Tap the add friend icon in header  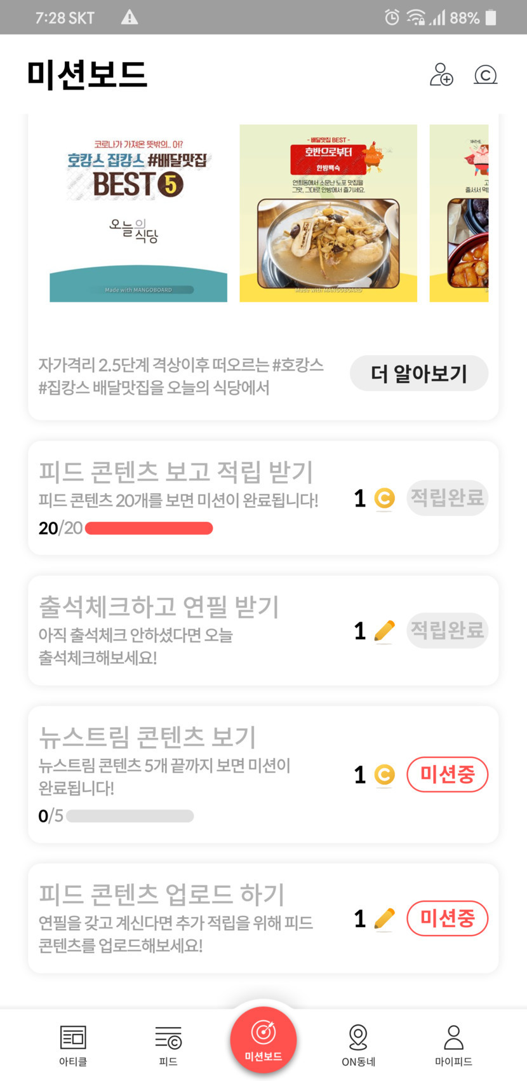point(441,74)
